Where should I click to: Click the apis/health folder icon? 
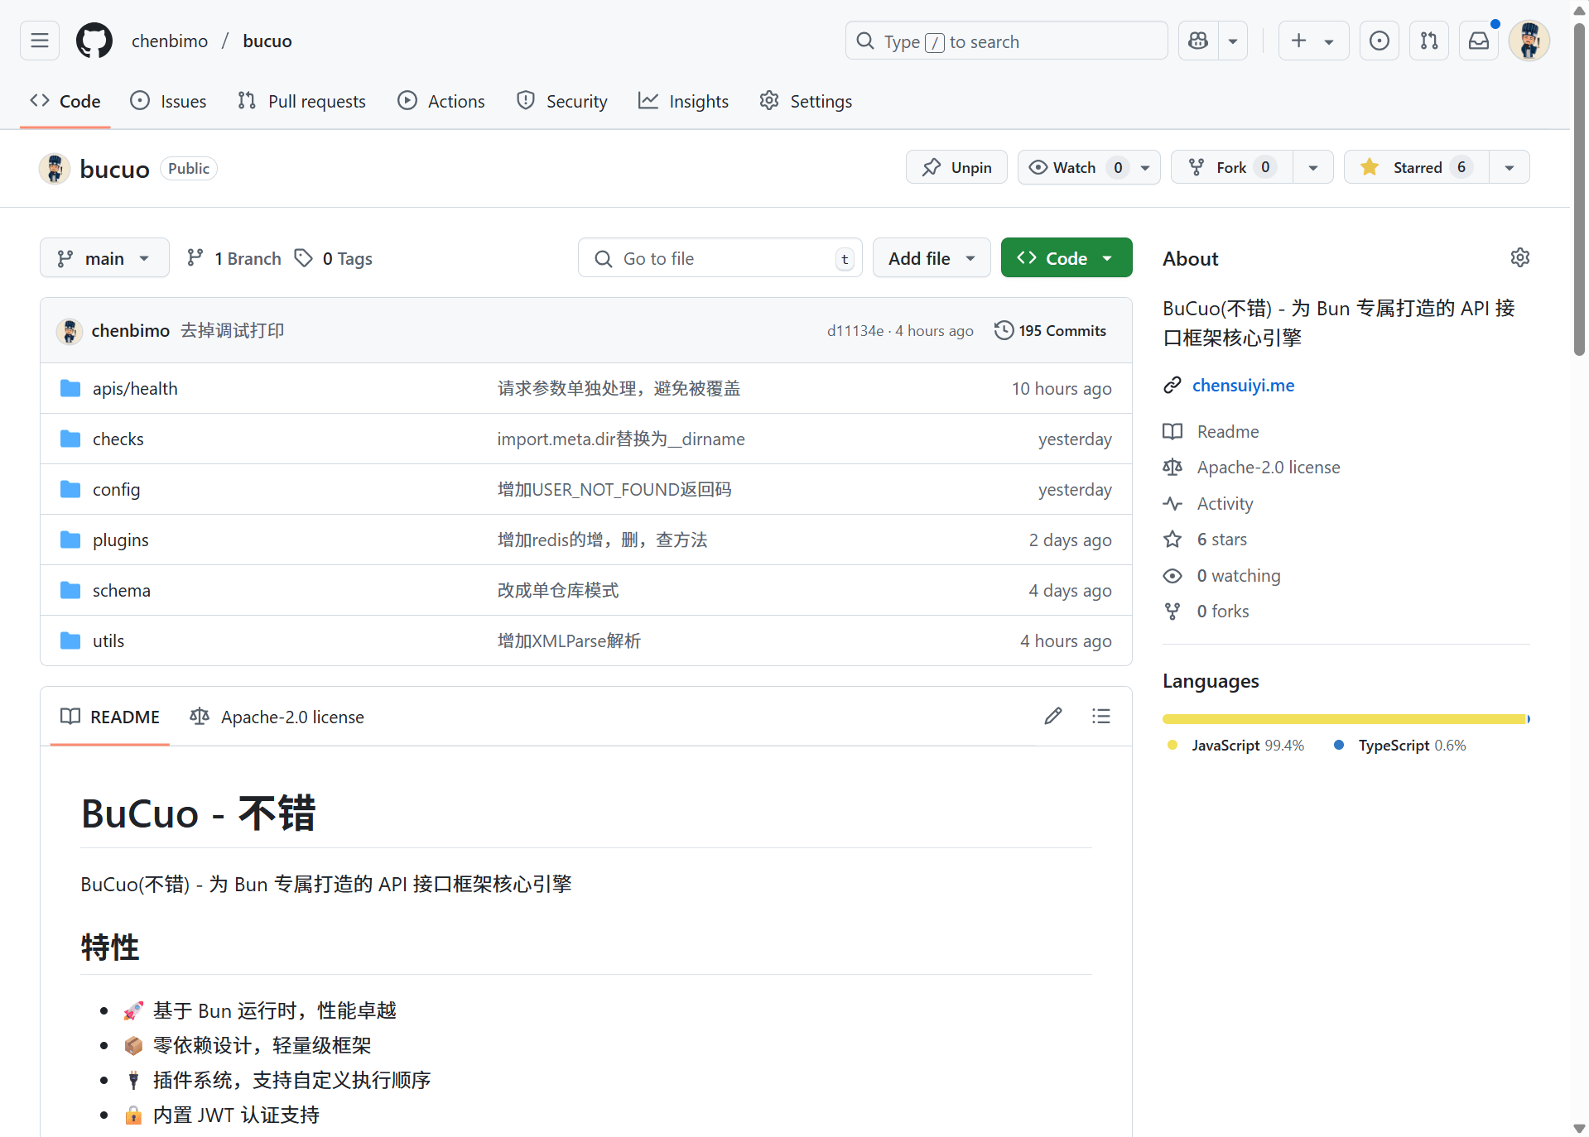coord(70,389)
